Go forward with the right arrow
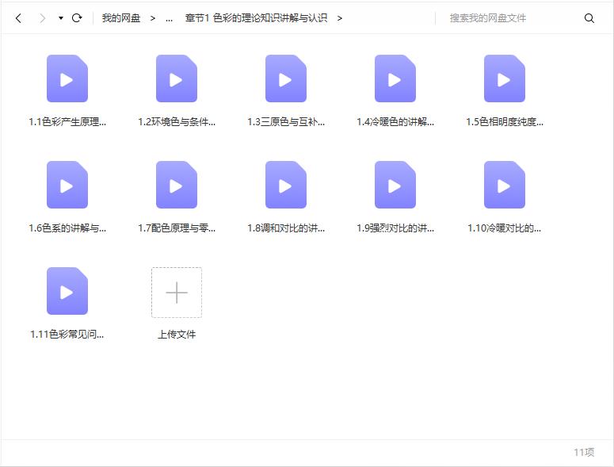The height and width of the screenshot is (467, 614). coord(42,18)
